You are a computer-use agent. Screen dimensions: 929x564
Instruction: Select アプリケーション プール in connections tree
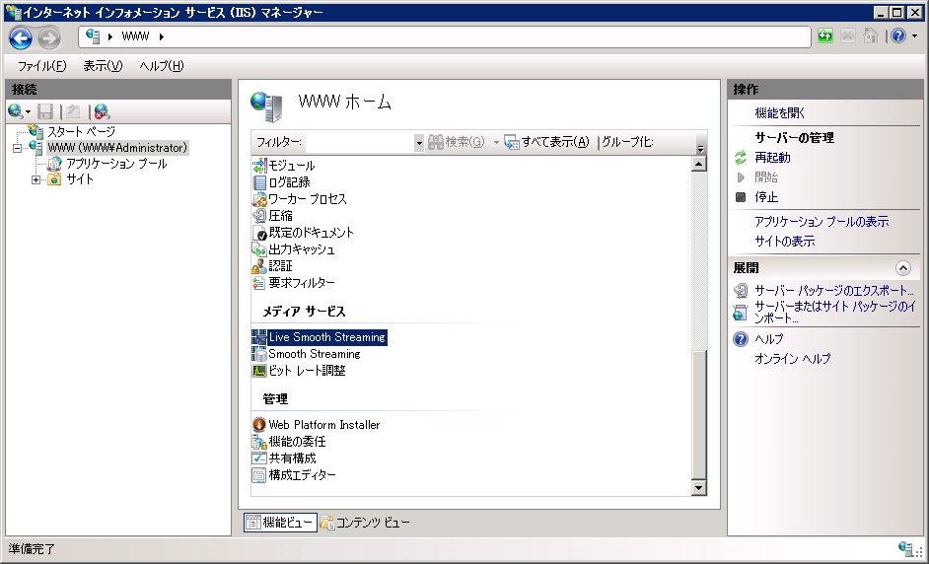(116, 164)
